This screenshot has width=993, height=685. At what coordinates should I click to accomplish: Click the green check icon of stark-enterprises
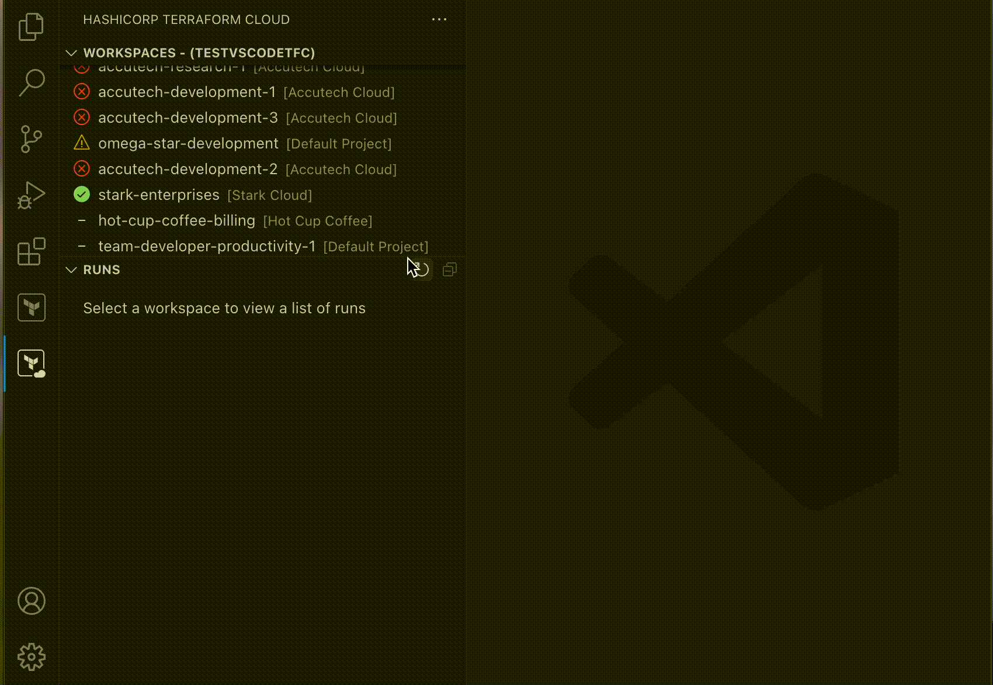[82, 195]
